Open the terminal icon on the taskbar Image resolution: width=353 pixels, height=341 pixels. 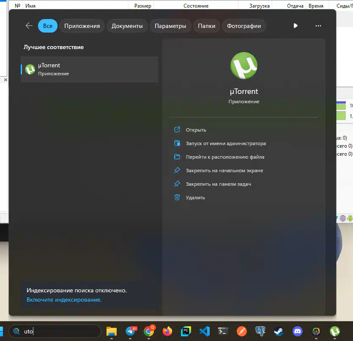point(223,332)
